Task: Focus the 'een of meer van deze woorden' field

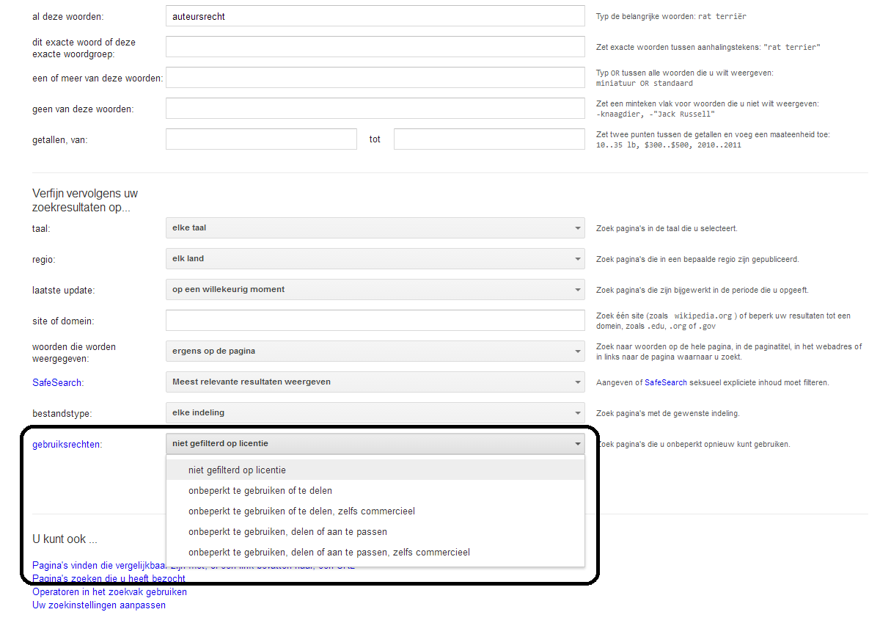Action: coord(375,78)
